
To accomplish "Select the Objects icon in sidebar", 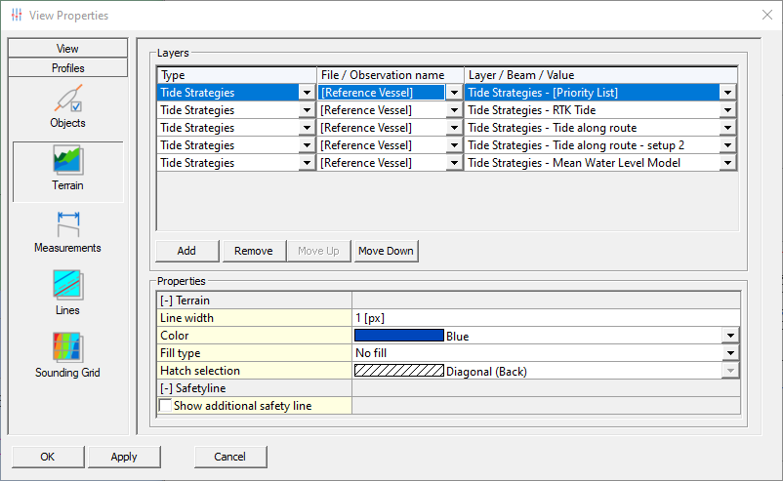I will click(67, 100).
